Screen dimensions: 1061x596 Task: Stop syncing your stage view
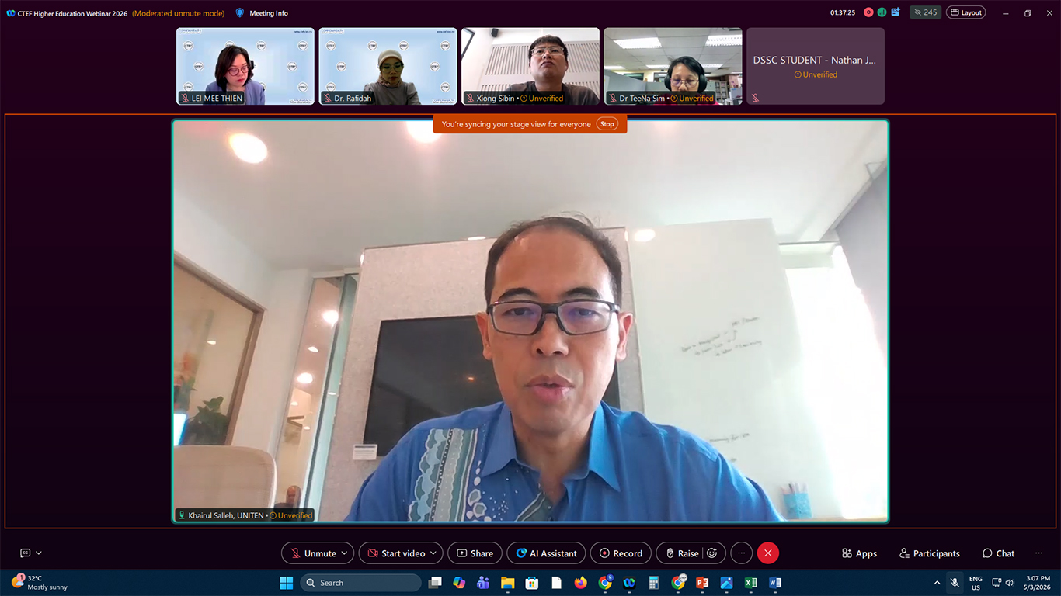607,123
